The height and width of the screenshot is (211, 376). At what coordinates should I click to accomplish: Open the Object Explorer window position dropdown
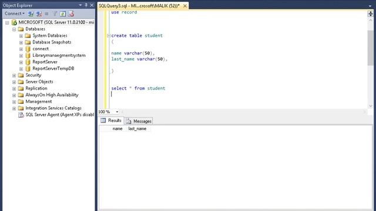(x=80, y=5)
